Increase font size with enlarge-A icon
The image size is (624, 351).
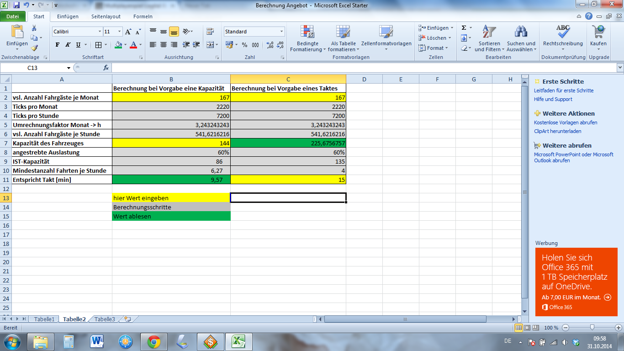pyautogui.click(x=128, y=32)
